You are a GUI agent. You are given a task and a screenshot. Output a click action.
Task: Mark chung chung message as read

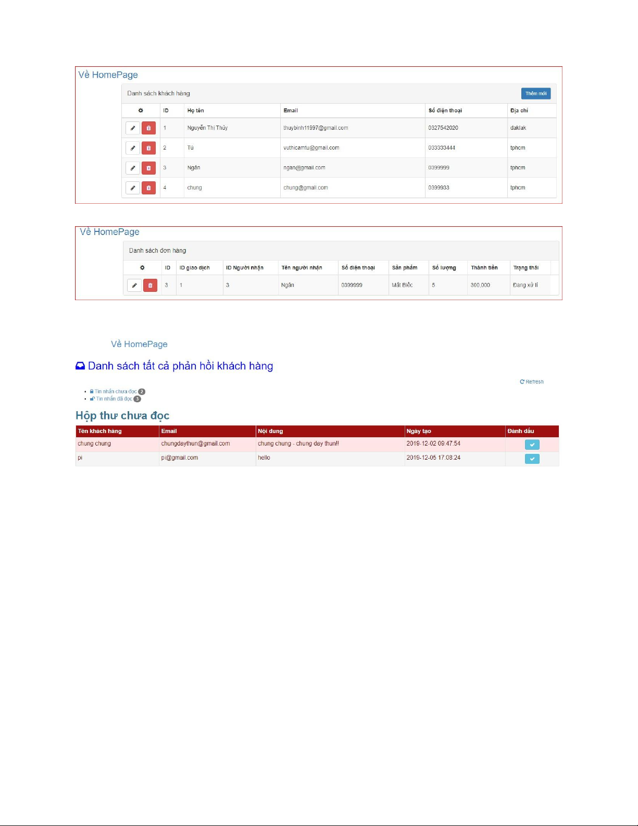532,445
